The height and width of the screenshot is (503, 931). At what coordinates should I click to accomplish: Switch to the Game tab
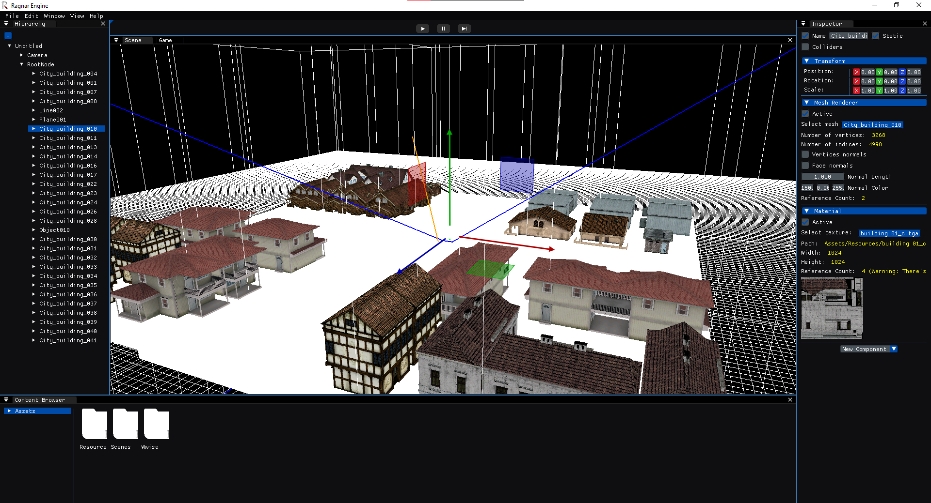(x=165, y=40)
